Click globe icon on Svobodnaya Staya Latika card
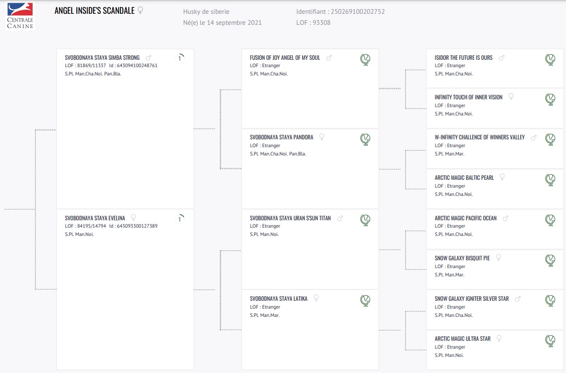The image size is (566, 373). point(365,301)
